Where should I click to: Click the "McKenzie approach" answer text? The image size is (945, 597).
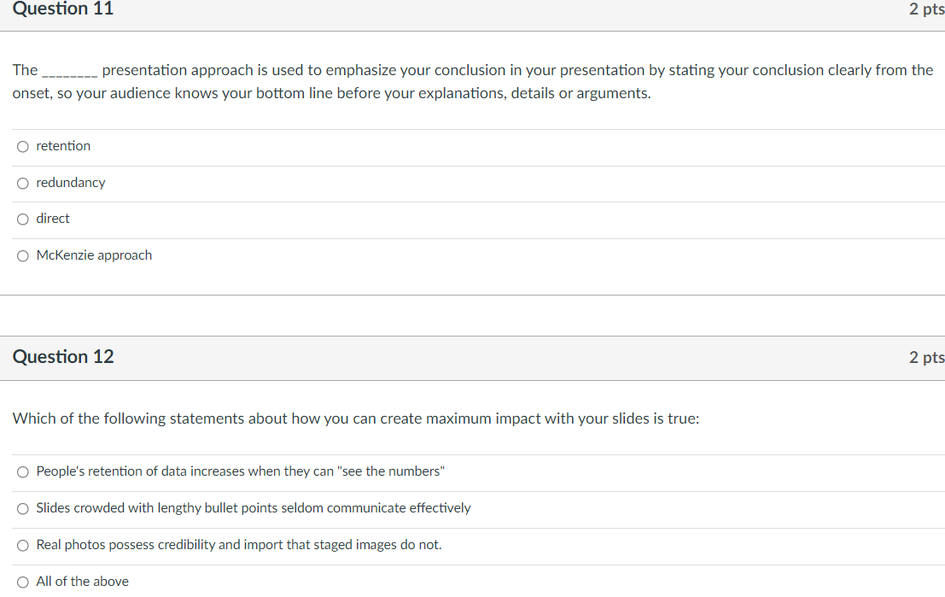tap(94, 255)
